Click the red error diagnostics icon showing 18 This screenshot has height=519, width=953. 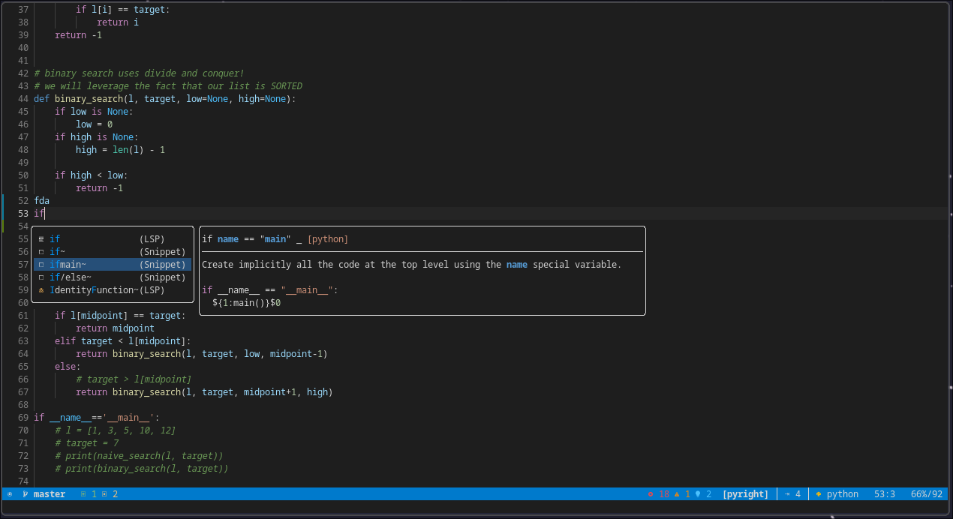[x=651, y=494]
